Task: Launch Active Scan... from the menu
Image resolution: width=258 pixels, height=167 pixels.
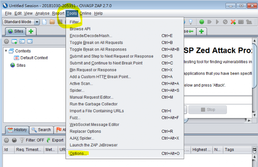Action: (x=125, y=84)
